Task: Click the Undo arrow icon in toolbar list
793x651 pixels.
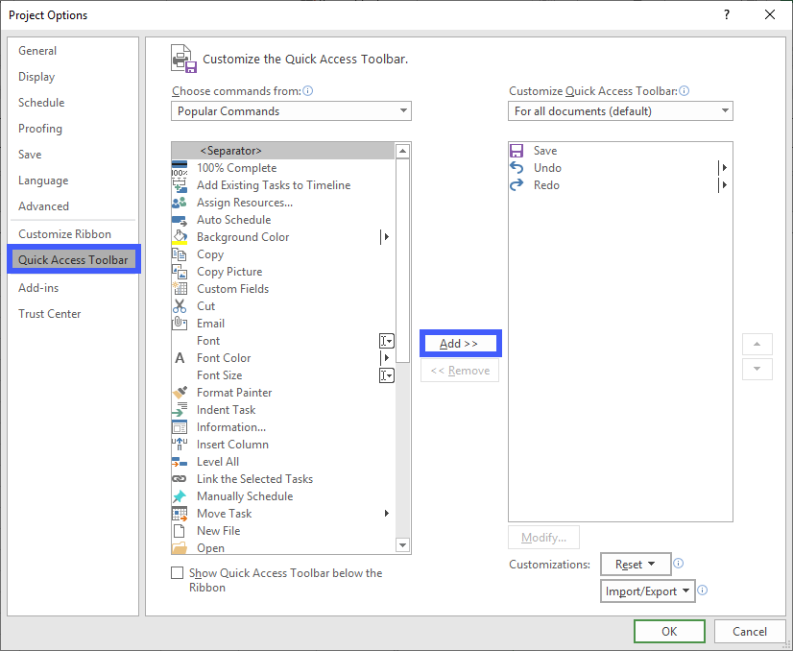Action: point(517,168)
